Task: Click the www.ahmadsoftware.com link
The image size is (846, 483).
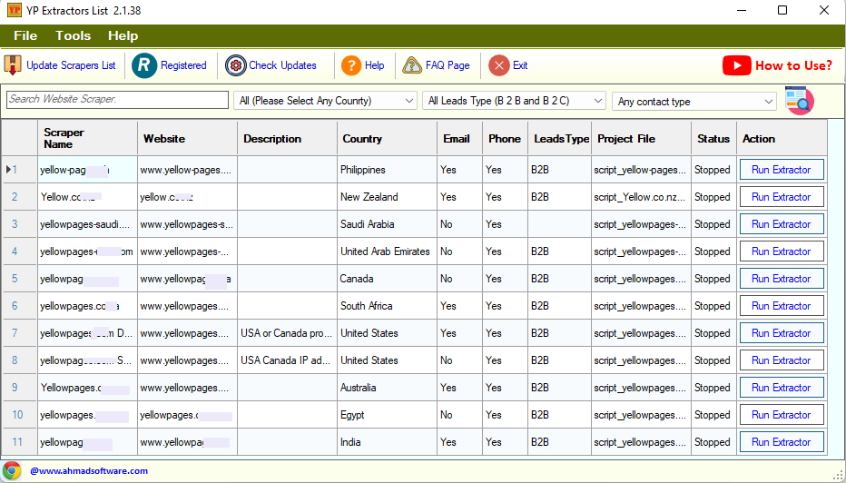Action: coord(89,471)
